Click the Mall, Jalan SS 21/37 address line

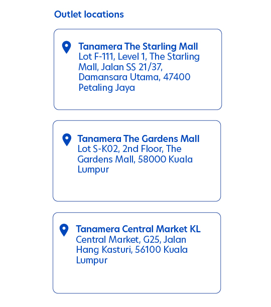pyautogui.click(x=120, y=67)
